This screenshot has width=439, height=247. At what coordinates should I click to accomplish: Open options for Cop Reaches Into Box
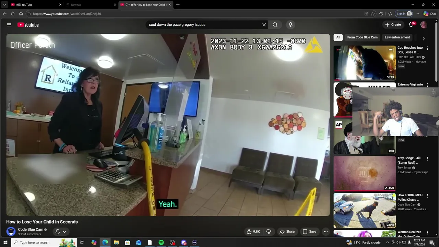click(427, 48)
